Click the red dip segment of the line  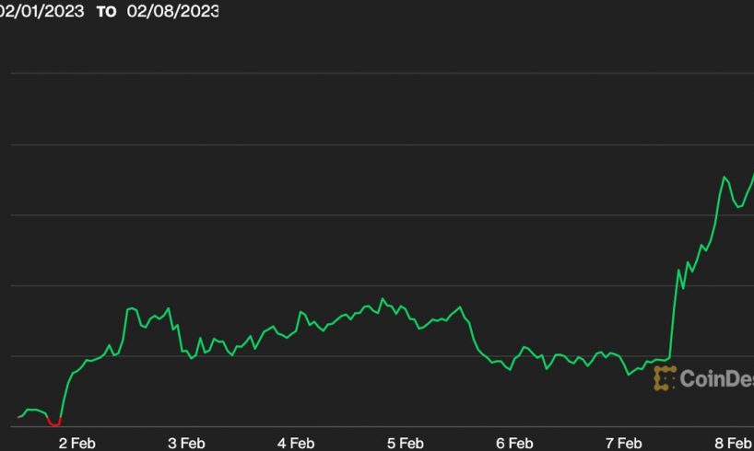click(x=53, y=423)
